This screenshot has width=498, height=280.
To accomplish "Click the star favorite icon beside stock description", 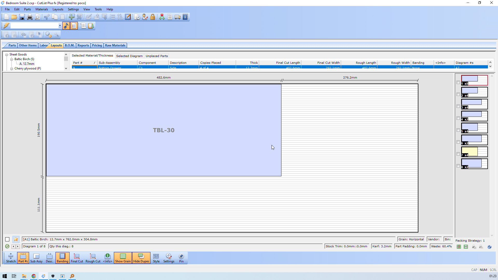I will [x=16, y=239].
